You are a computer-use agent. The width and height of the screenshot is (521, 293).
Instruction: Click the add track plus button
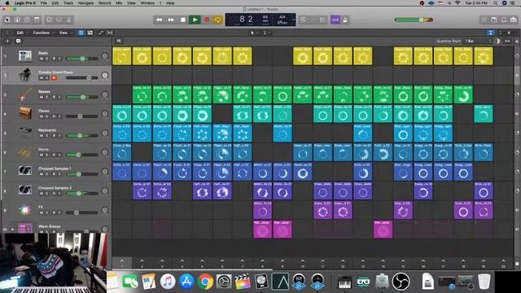point(7,42)
